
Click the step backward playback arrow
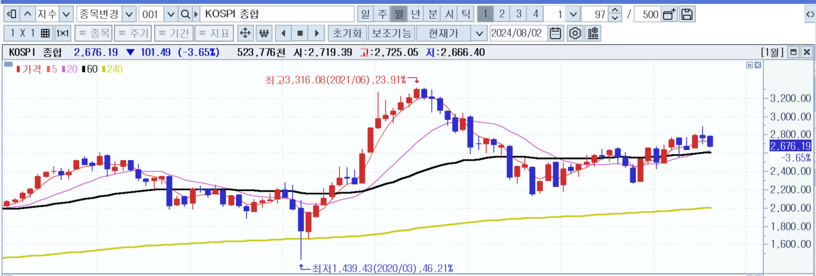tap(284, 33)
